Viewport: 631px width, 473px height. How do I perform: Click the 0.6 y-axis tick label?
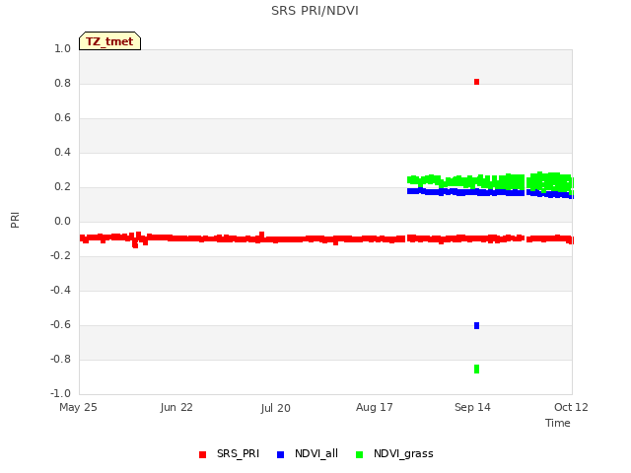62,118
